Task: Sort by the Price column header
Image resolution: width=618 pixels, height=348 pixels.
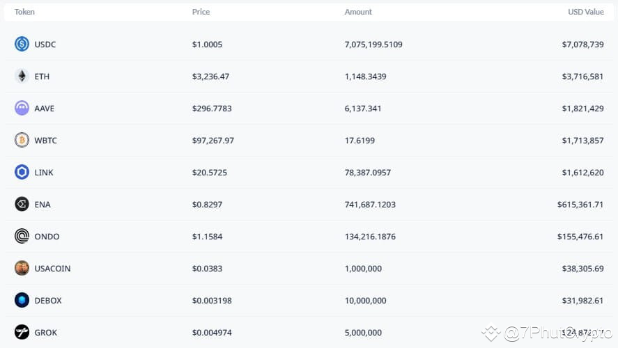Action: pos(201,12)
